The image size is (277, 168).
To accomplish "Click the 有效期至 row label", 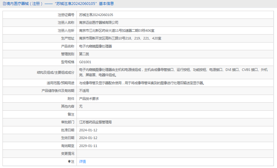I will pyautogui.click(x=68, y=146).
